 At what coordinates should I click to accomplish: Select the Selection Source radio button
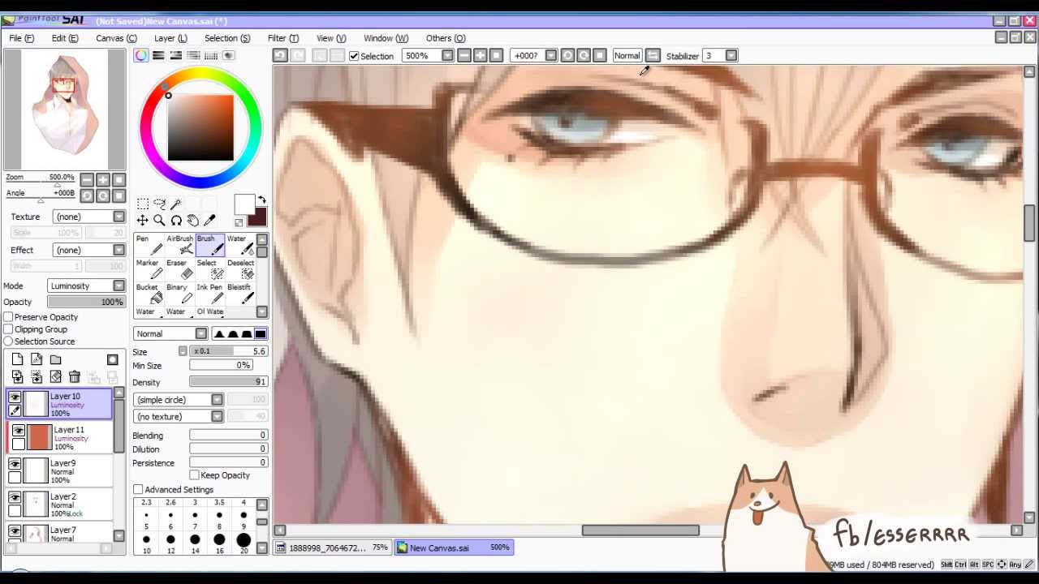click(8, 341)
